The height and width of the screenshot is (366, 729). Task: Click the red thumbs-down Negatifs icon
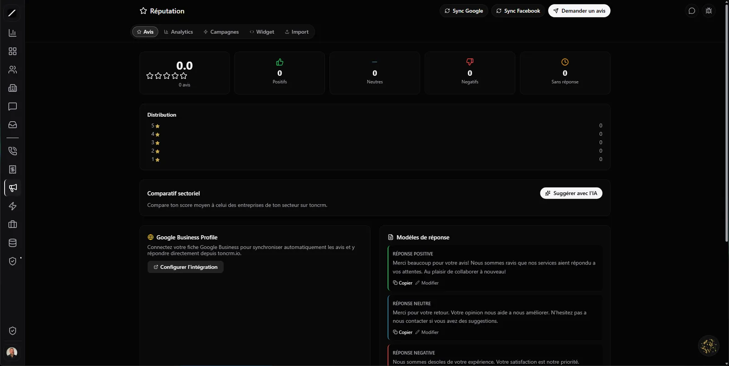470,62
